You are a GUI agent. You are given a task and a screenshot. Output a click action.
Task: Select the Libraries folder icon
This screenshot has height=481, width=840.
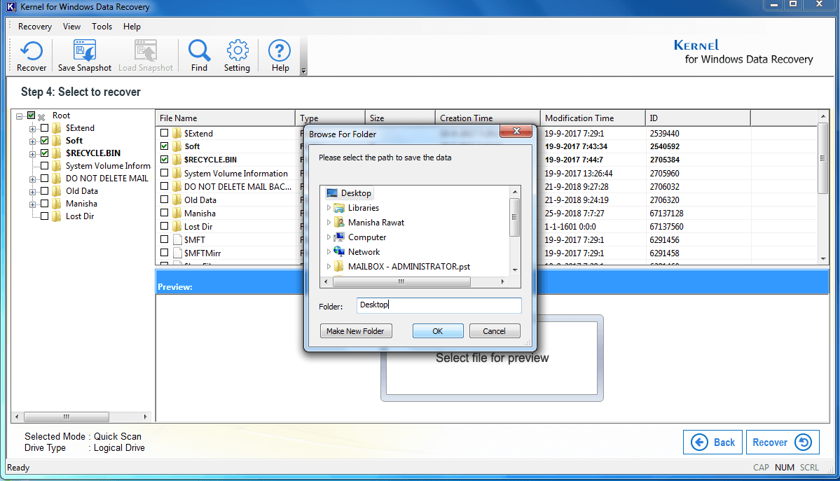coord(339,208)
